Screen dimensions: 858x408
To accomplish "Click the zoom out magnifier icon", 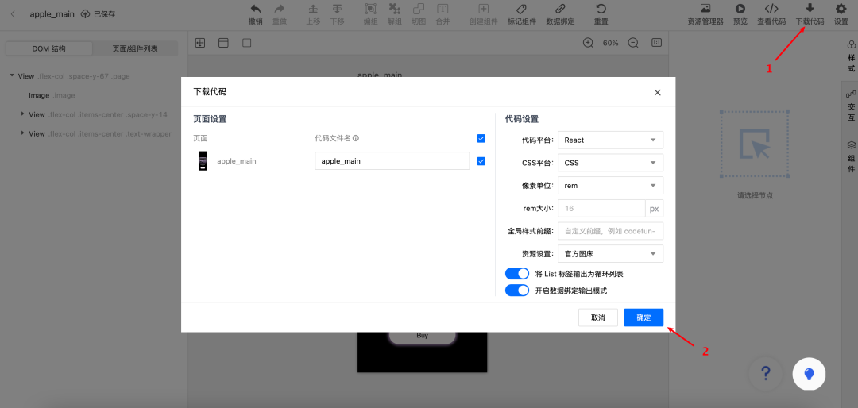I will tap(633, 43).
